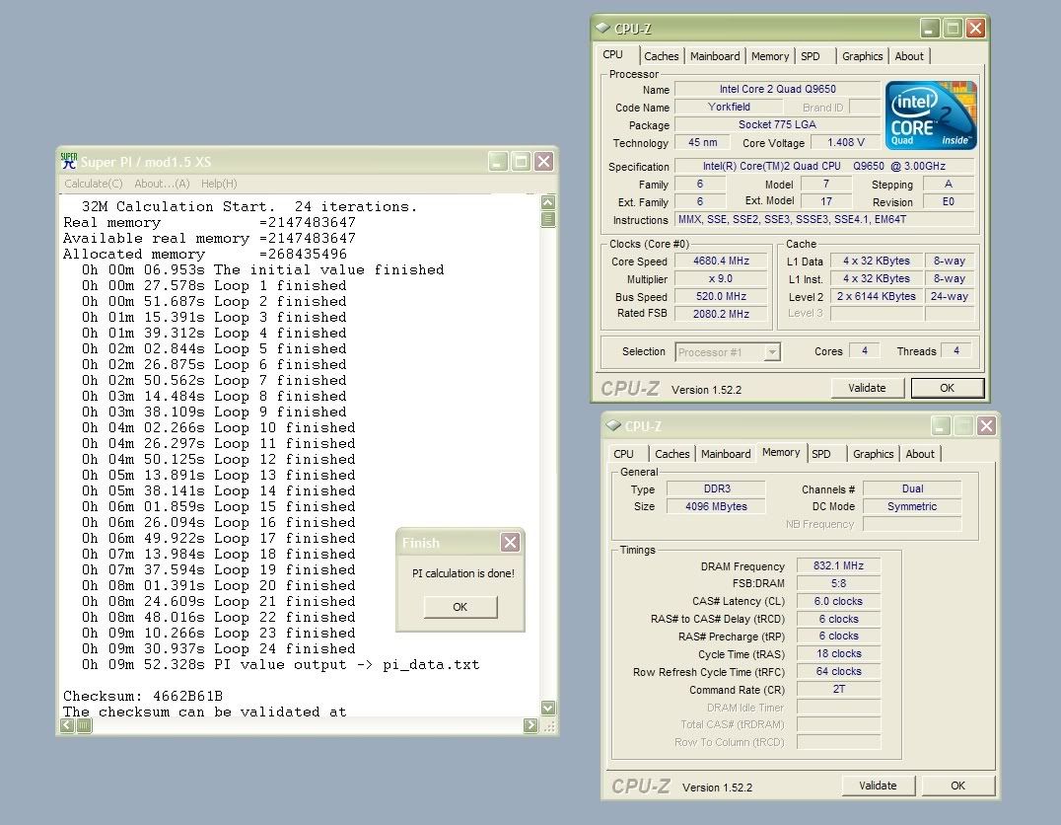Open the Calculate(C) menu in Super PI
This screenshot has width=1061, height=825.
pyautogui.click(x=94, y=184)
